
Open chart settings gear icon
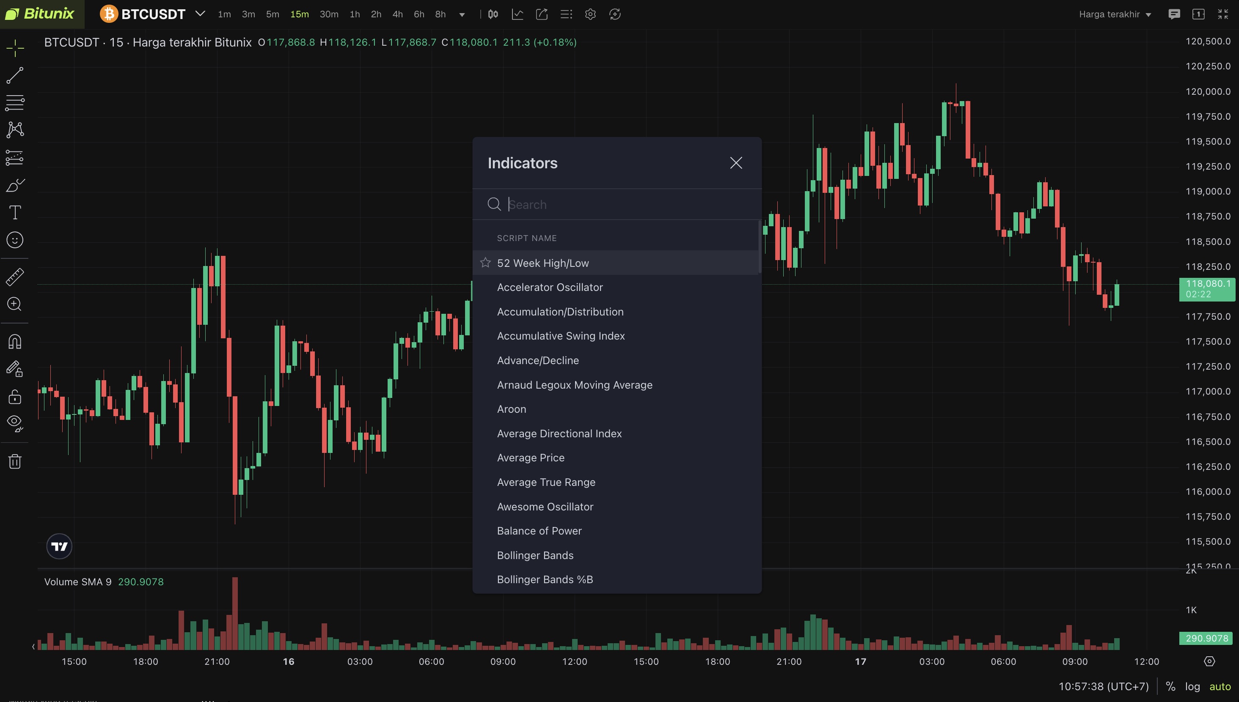[x=590, y=14]
